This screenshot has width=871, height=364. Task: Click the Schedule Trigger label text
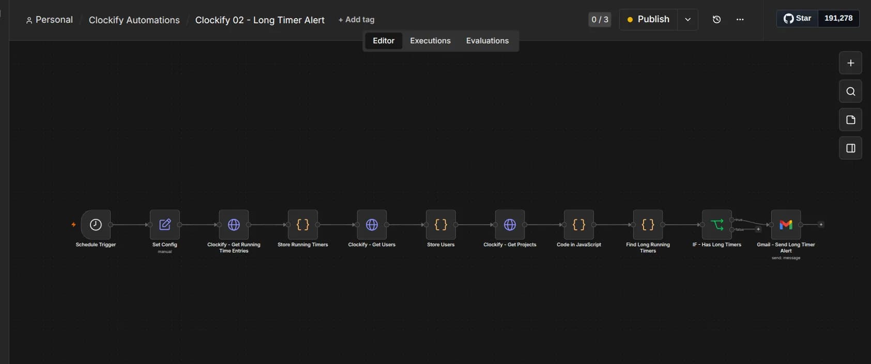[96, 245]
